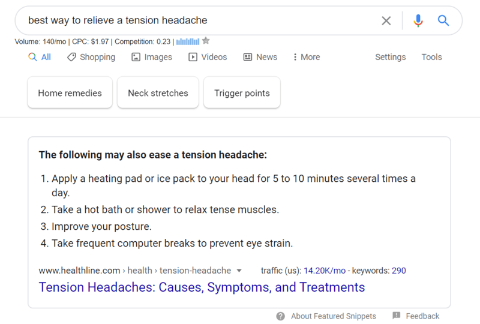Start voice search with the microphone icon
The image size is (480, 324).
click(418, 21)
